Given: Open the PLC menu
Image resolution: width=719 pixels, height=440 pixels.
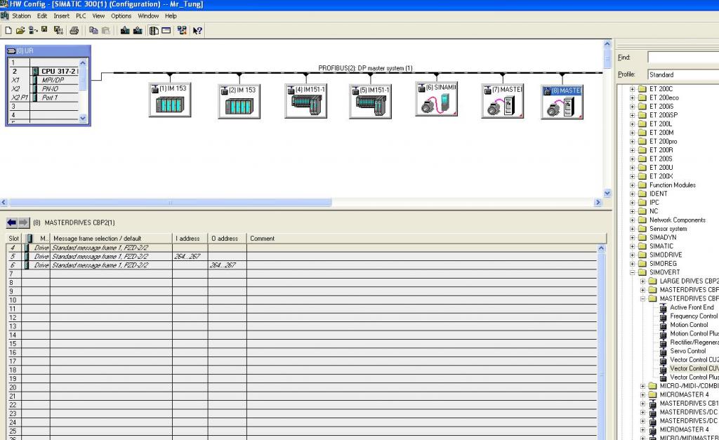Looking at the screenshot, I should (x=81, y=15).
